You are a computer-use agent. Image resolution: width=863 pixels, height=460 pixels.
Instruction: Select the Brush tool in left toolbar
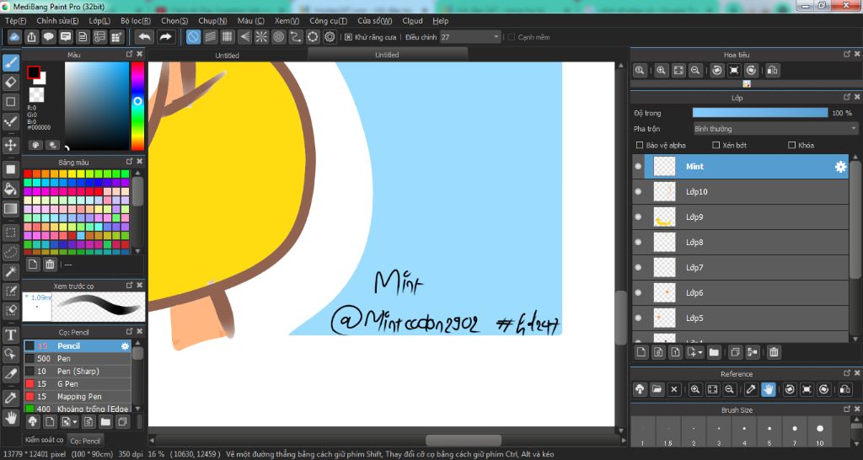pyautogui.click(x=10, y=62)
